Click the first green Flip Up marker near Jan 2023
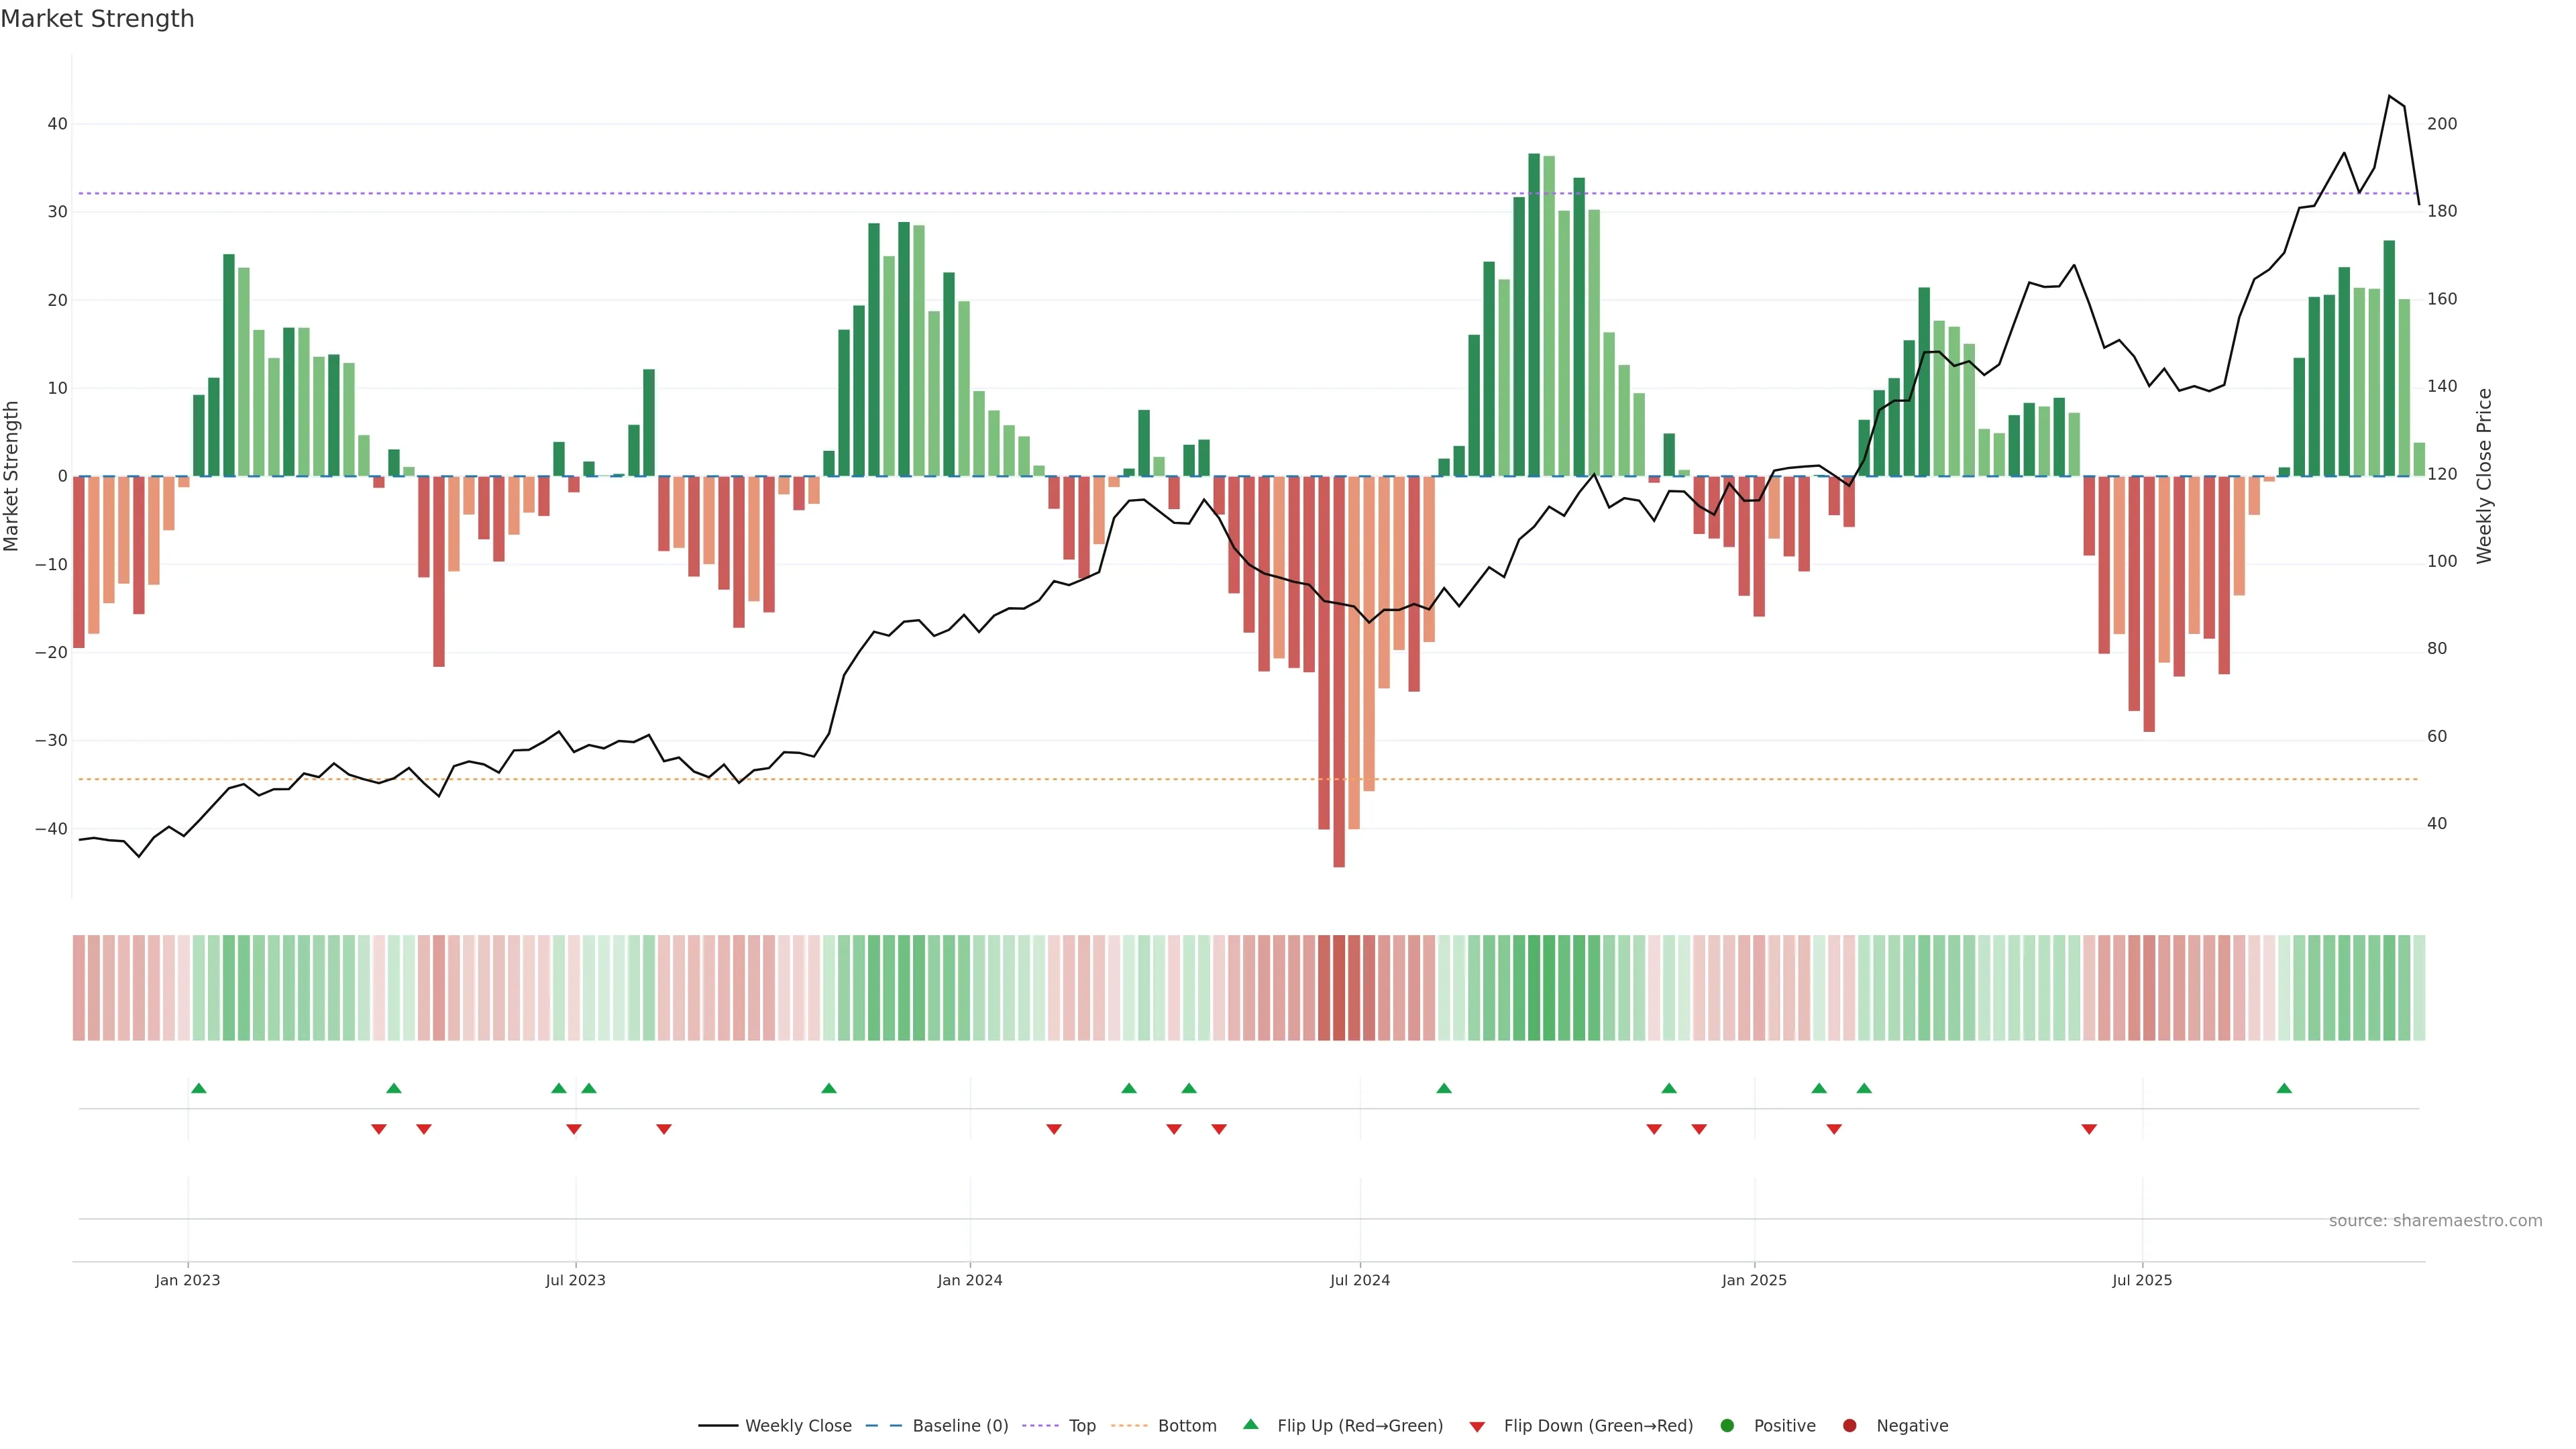 (199, 1088)
